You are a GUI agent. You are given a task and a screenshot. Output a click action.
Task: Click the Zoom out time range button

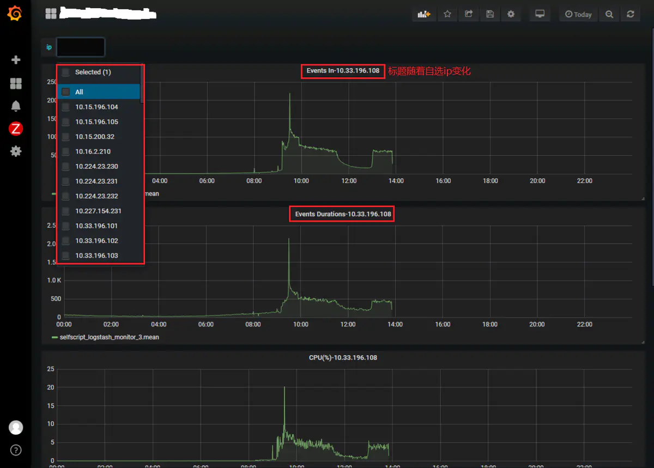coord(609,14)
